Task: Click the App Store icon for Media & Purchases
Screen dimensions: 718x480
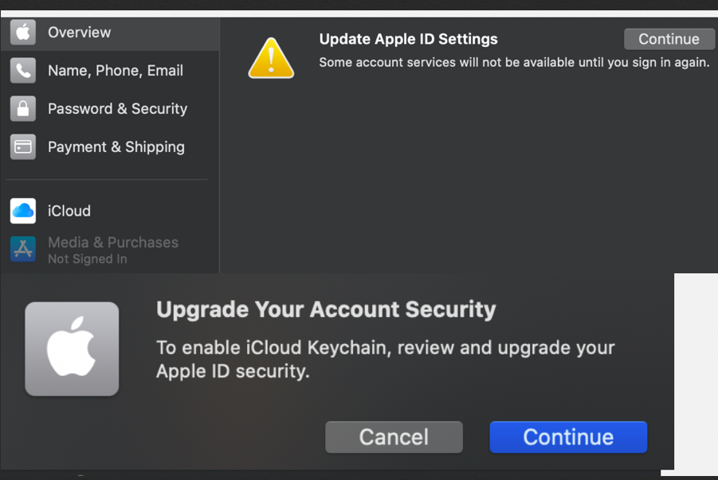Action: 23,249
